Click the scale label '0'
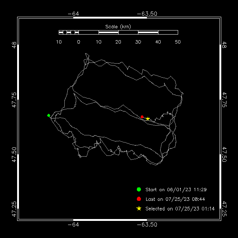 pyautogui.click(x=78, y=42)
